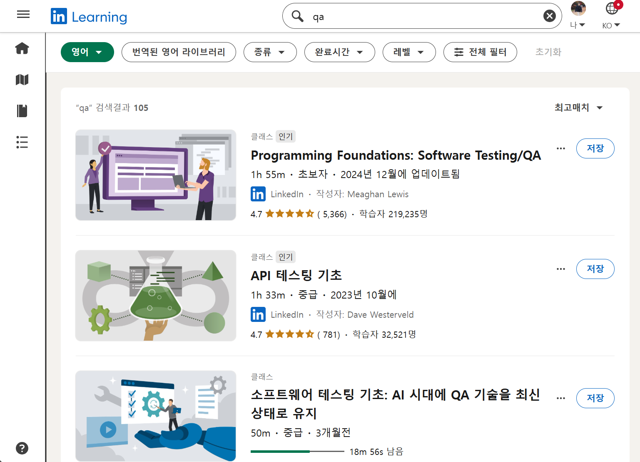Save the 소프트웨어 테스팅 기초 course

(595, 398)
